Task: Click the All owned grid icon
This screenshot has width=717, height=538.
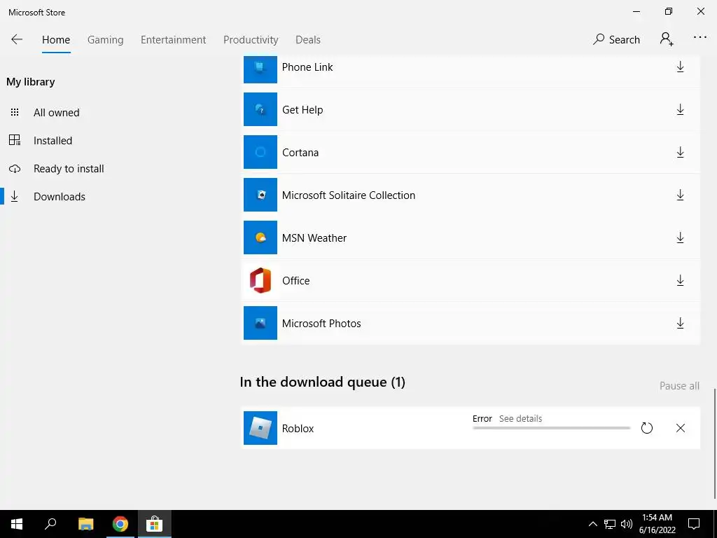Action: pos(15,112)
